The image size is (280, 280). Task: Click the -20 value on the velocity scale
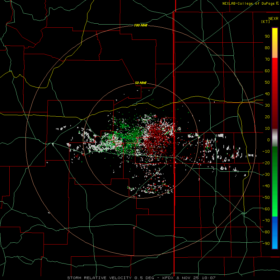click(x=266, y=163)
